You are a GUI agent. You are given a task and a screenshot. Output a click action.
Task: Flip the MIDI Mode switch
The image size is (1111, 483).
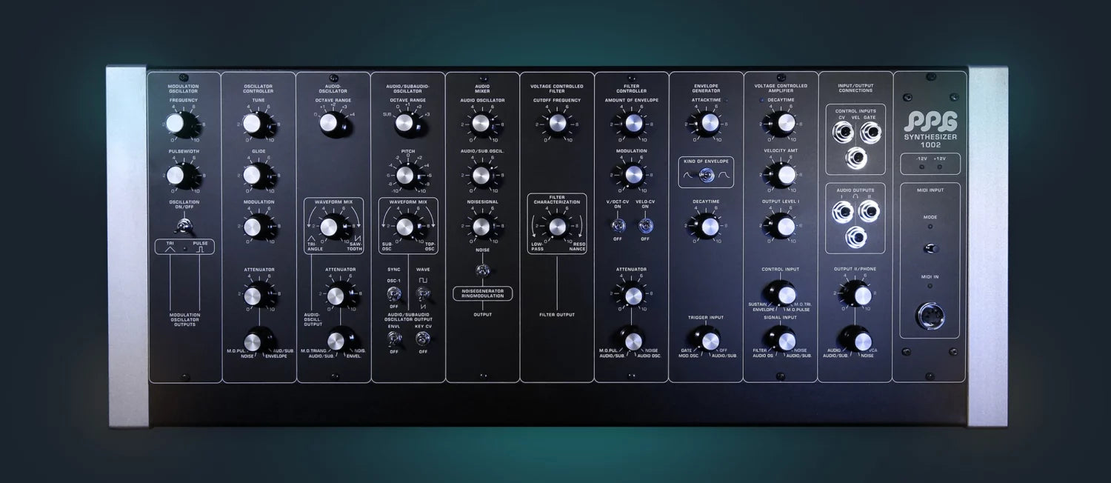click(930, 248)
